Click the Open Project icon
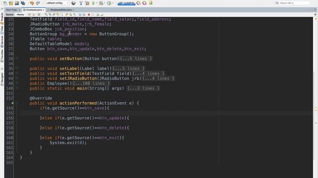Viewport: 318px width, 178px height. tap(17, 3)
